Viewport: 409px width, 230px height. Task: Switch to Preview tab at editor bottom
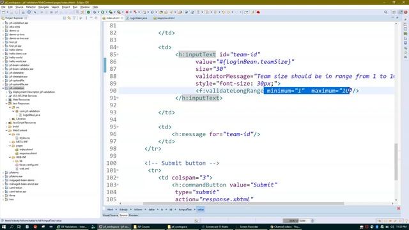134,215
